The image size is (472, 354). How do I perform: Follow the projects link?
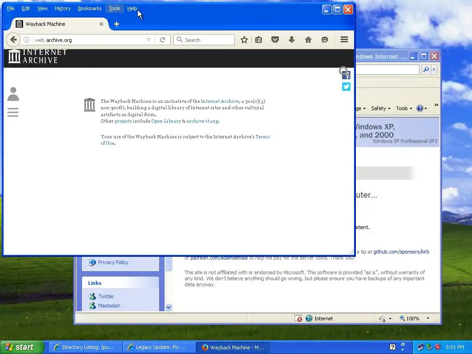123,121
